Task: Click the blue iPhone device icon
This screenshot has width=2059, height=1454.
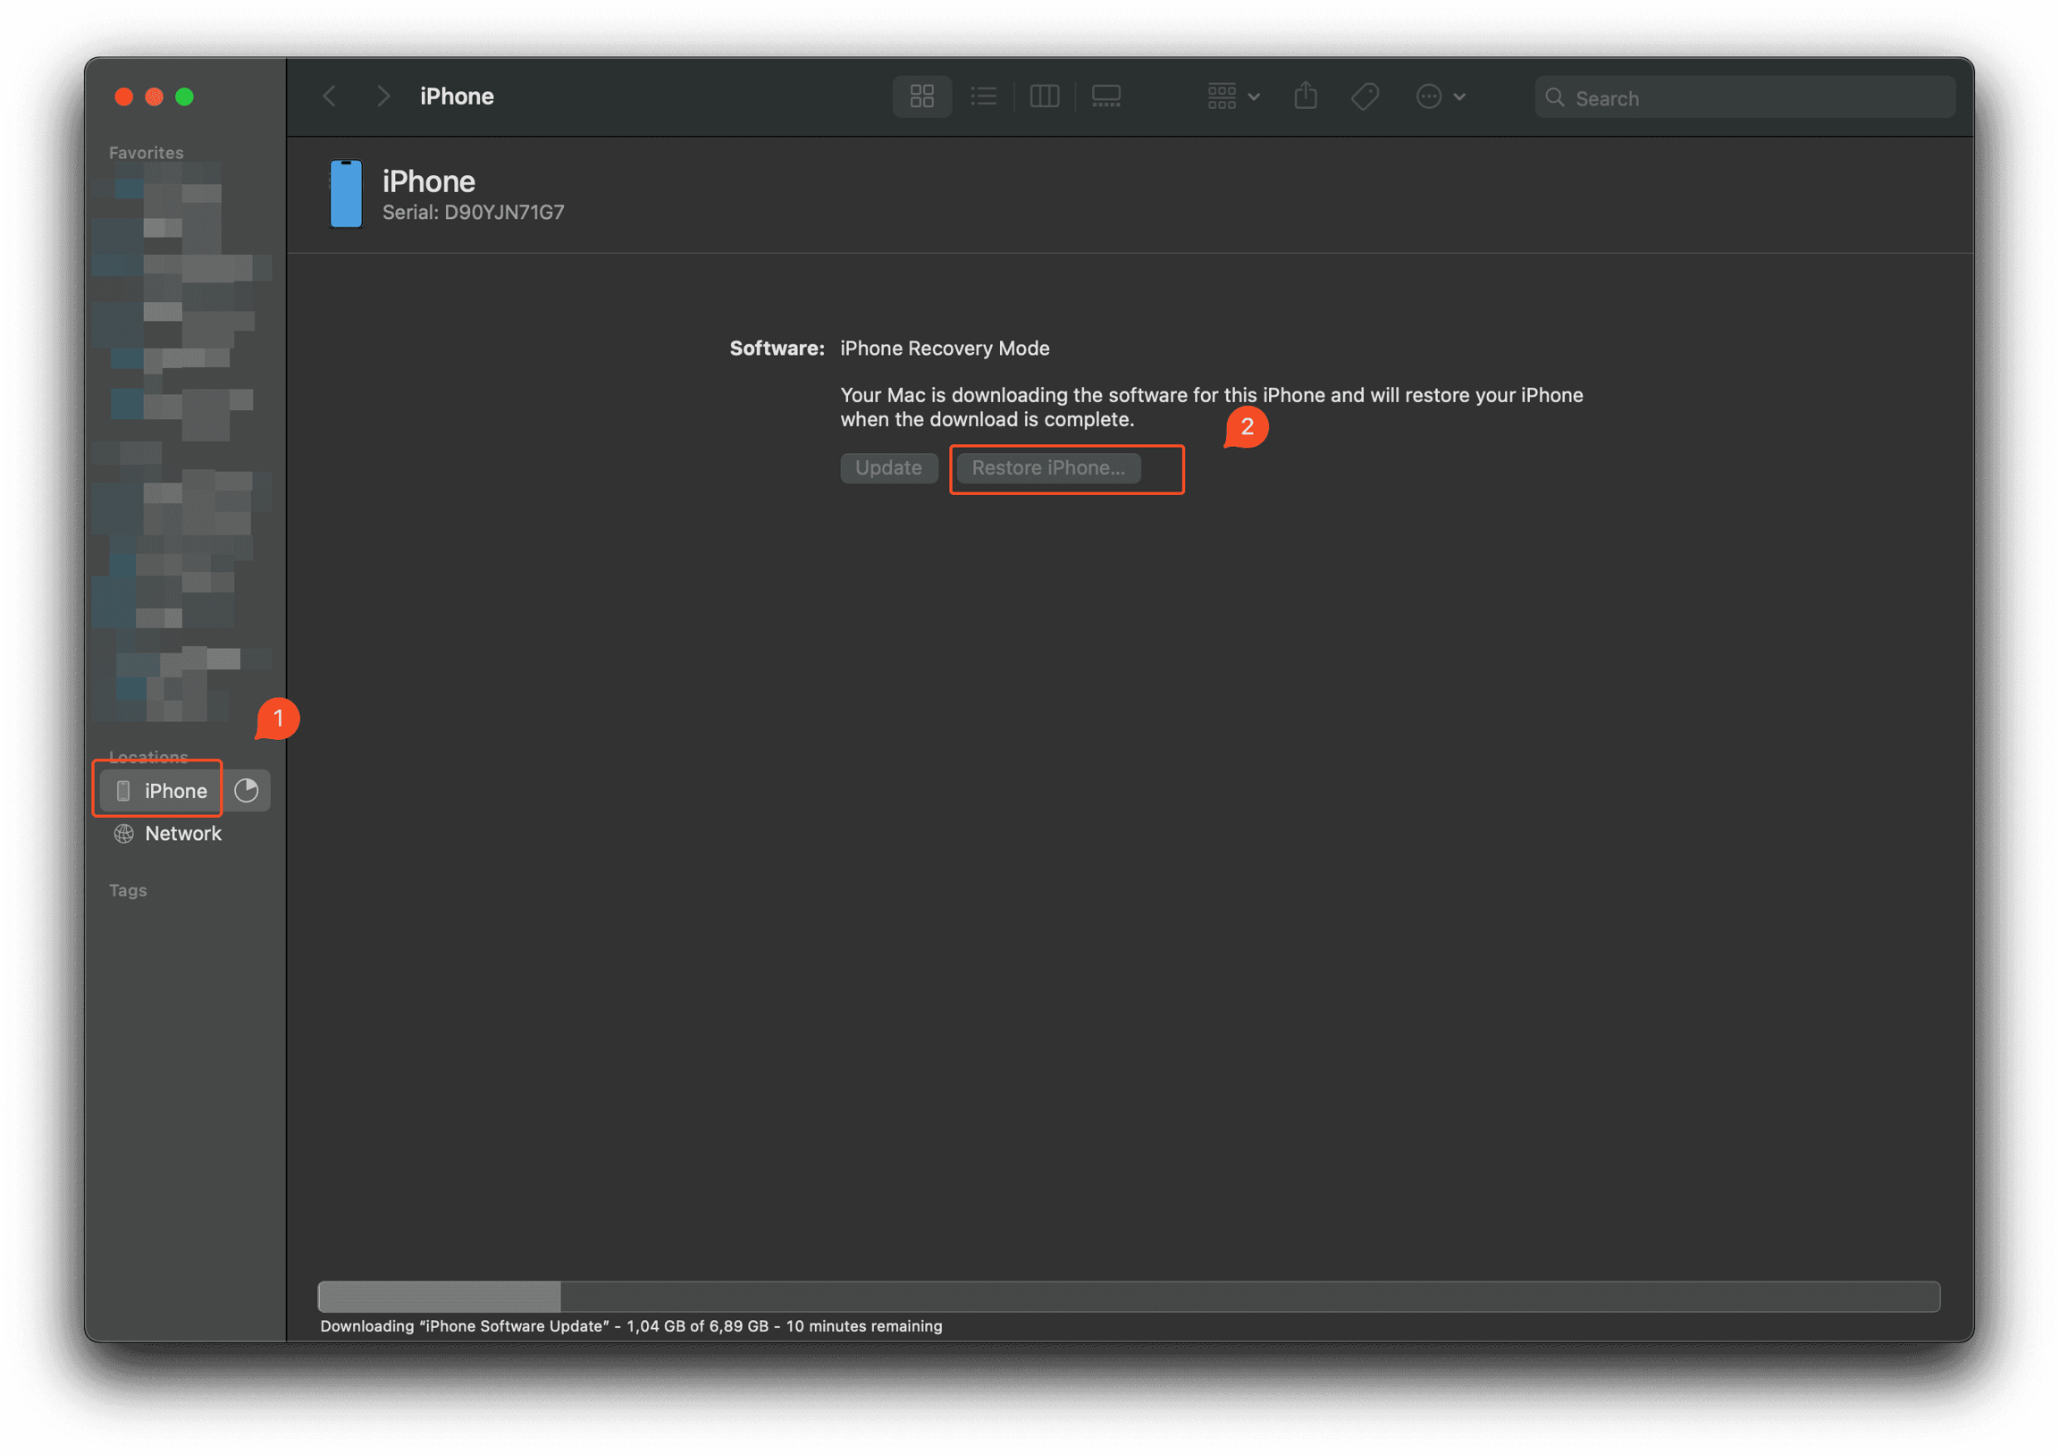Action: [346, 194]
